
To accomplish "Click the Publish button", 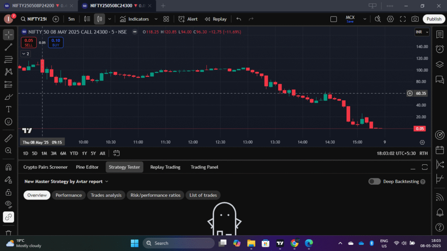I will coord(434,19).
